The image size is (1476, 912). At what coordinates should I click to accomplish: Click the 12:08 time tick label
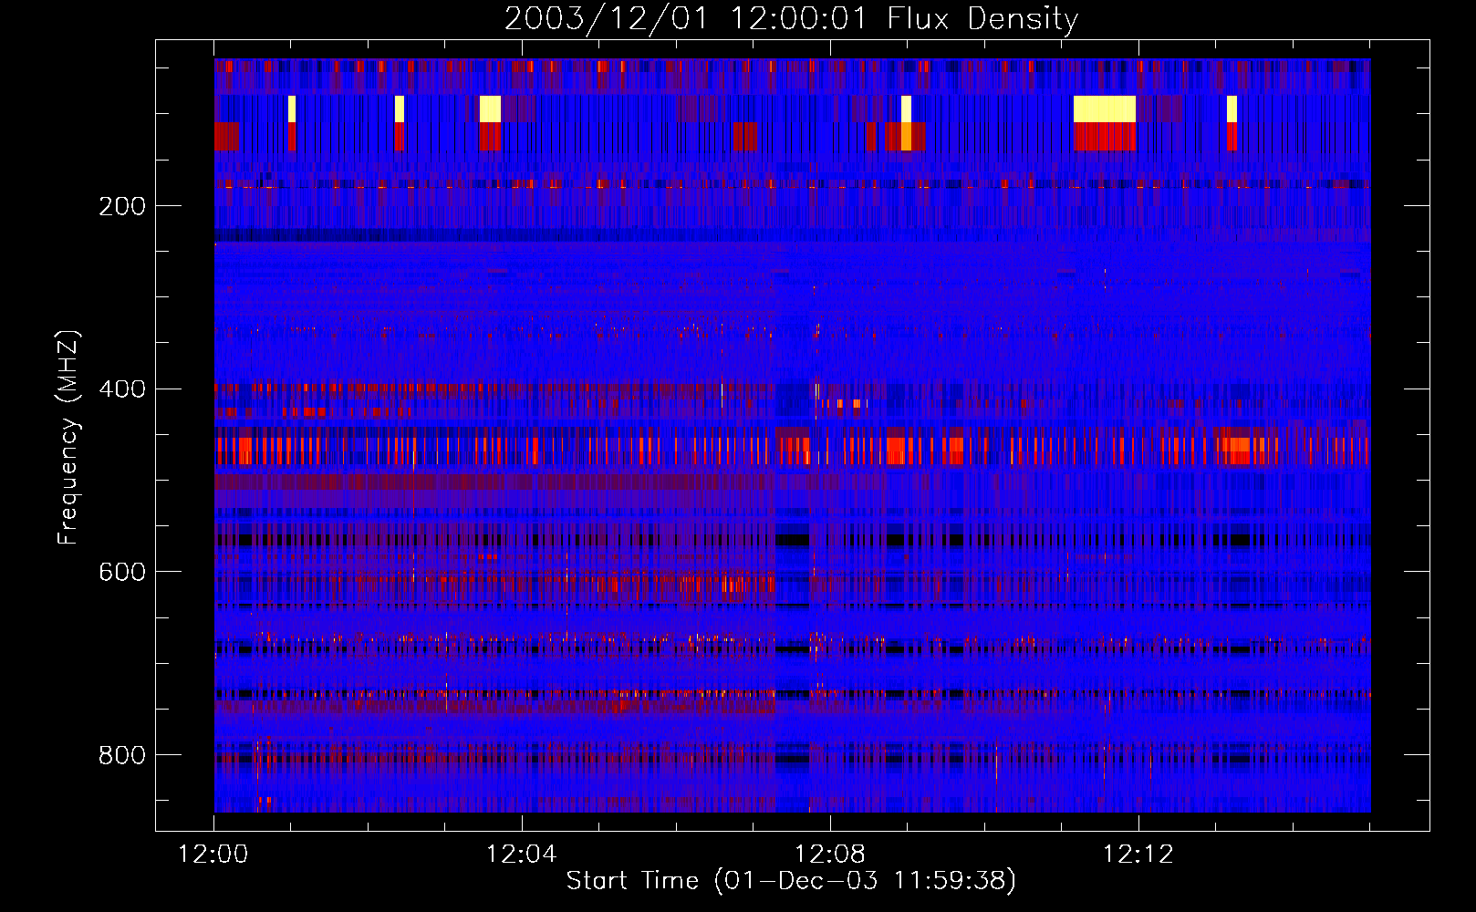(x=830, y=855)
